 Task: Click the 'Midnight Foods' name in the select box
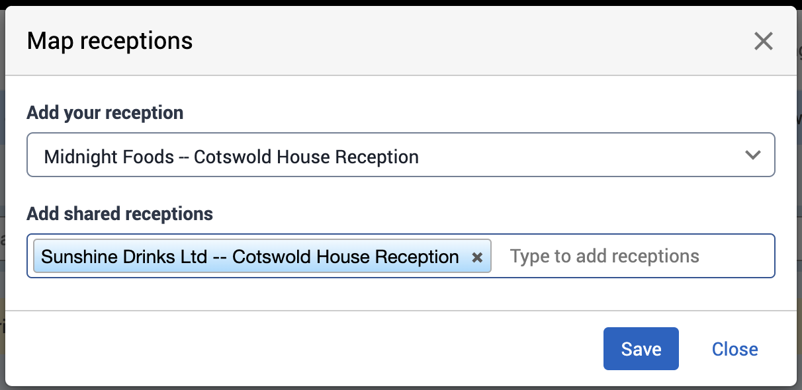(109, 157)
